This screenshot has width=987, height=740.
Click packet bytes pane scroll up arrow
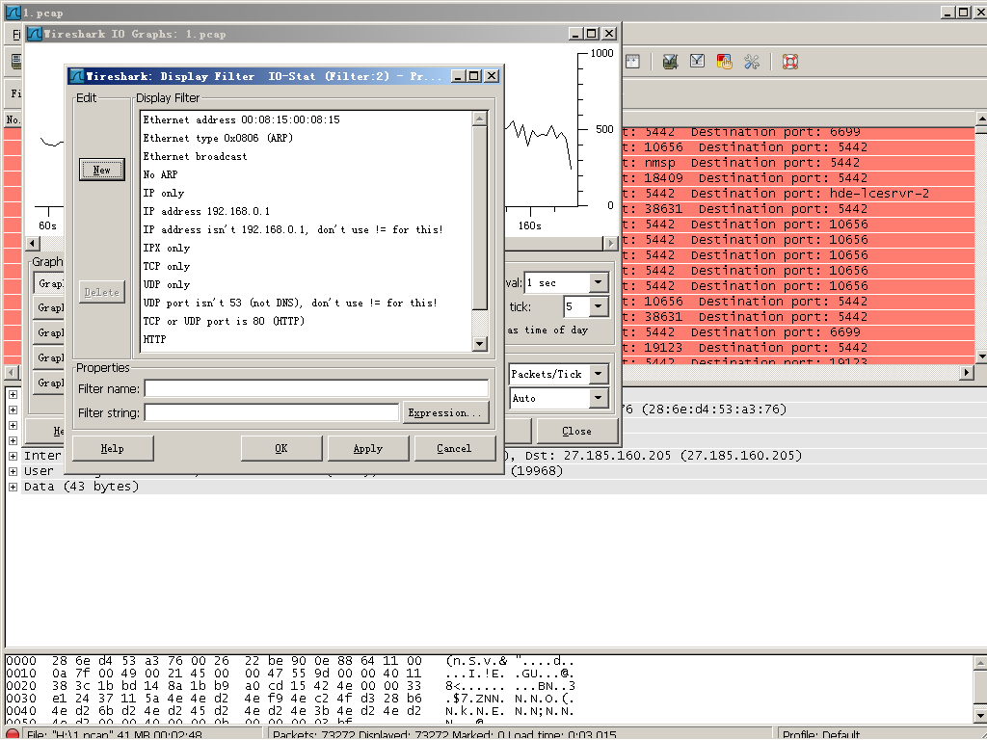pyautogui.click(x=980, y=663)
